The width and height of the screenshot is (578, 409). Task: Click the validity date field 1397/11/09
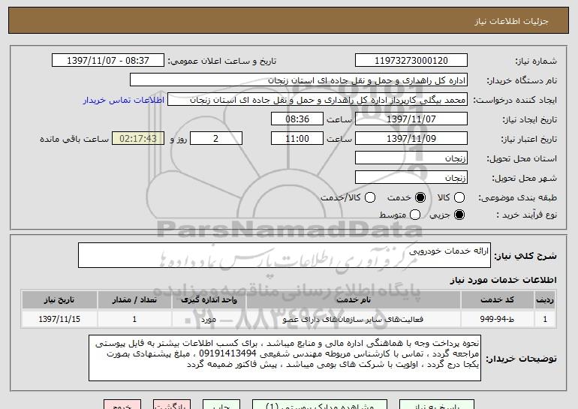click(411, 139)
